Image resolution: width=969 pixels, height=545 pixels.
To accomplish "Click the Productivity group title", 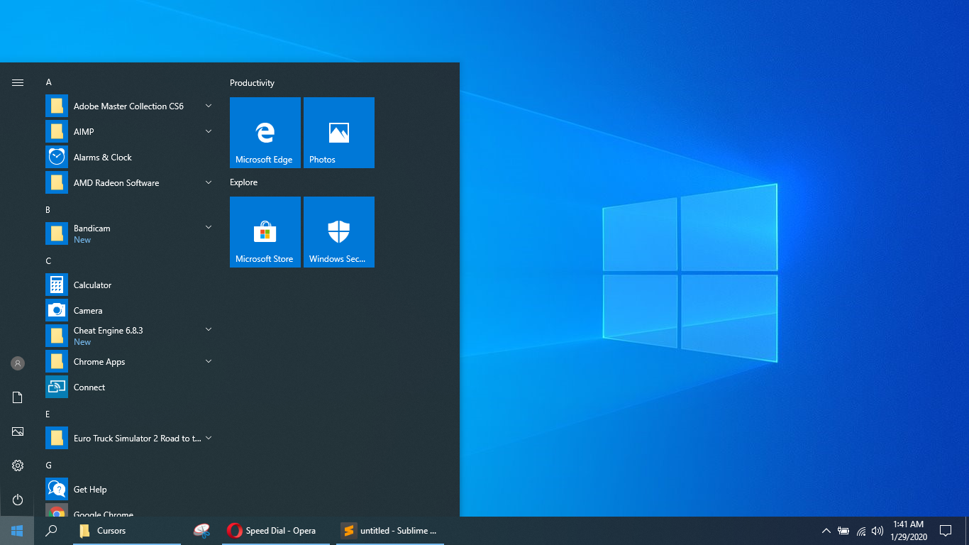I will 252,83.
